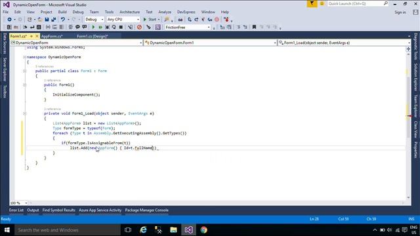420x236 pixels.
Task: Open the Find Symbol Results tab
Action: [58, 210]
